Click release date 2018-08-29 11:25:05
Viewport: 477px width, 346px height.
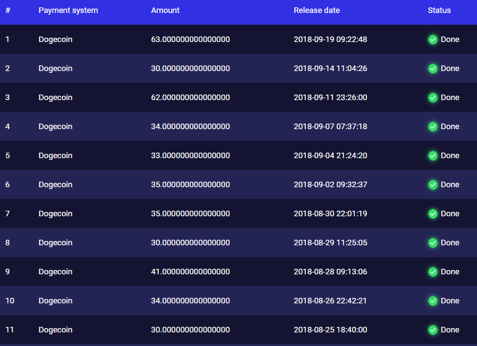tap(331, 243)
